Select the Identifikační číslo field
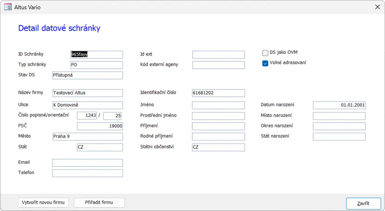 click(218, 93)
